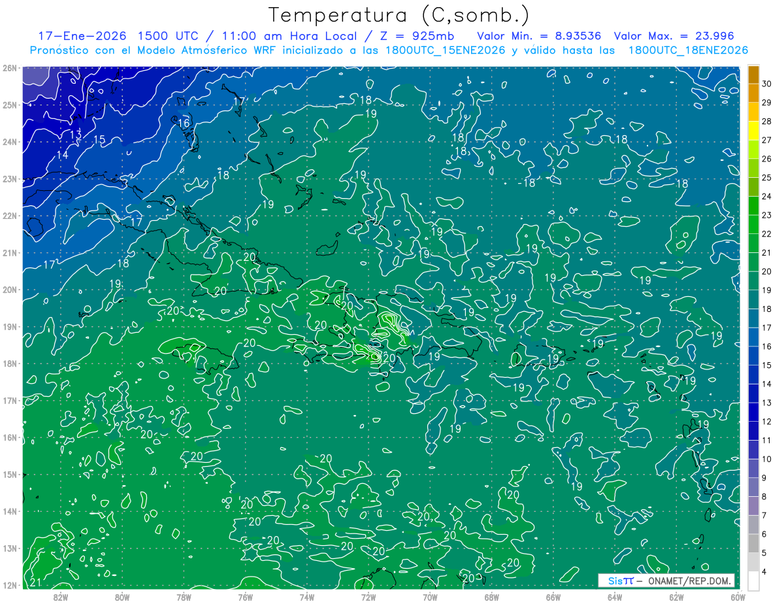Click the white swatch below label 4
Image resolution: width=784 pixels, height=606 pixels.
(753, 581)
